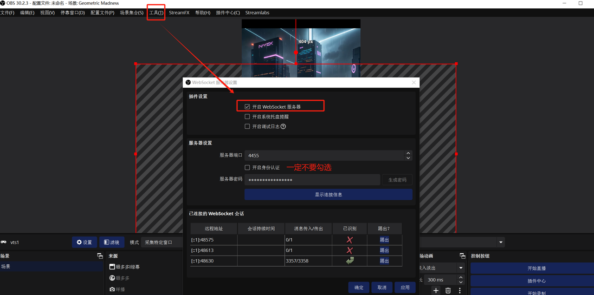594x295 pixels.
Task: Open transition properties three-dot menu
Action: click(460, 290)
